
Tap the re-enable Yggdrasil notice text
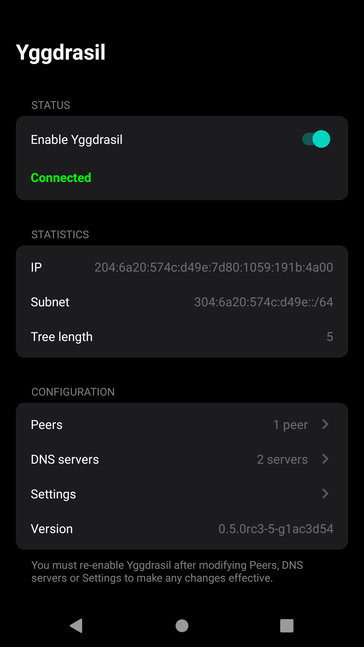(167, 572)
